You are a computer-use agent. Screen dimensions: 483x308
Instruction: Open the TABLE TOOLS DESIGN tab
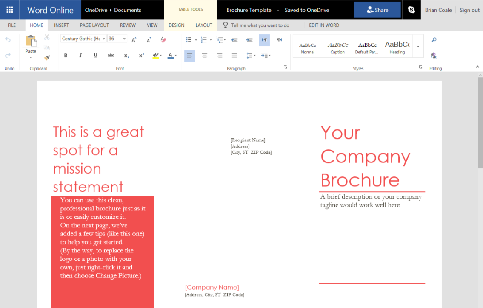176,25
